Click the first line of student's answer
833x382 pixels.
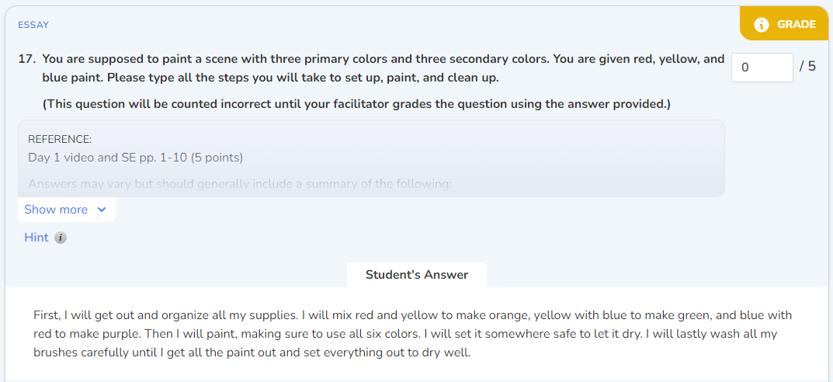[x=412, y=315]
